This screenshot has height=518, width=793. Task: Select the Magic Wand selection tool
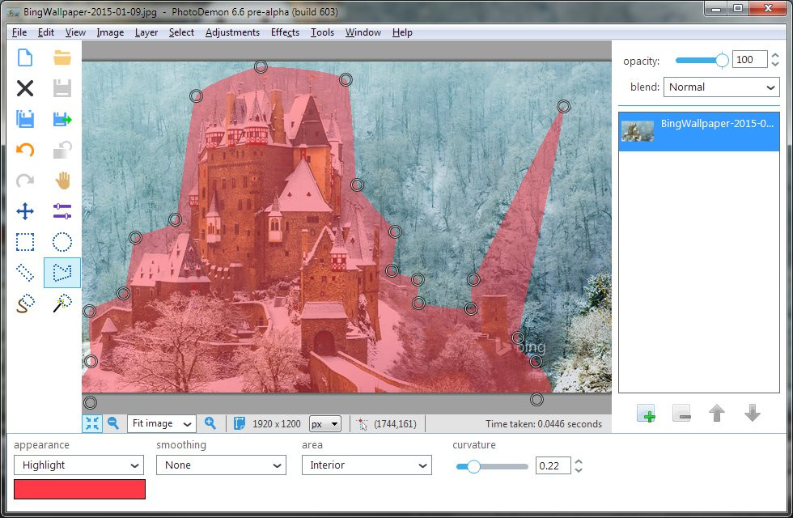click(x=61, y=304)
